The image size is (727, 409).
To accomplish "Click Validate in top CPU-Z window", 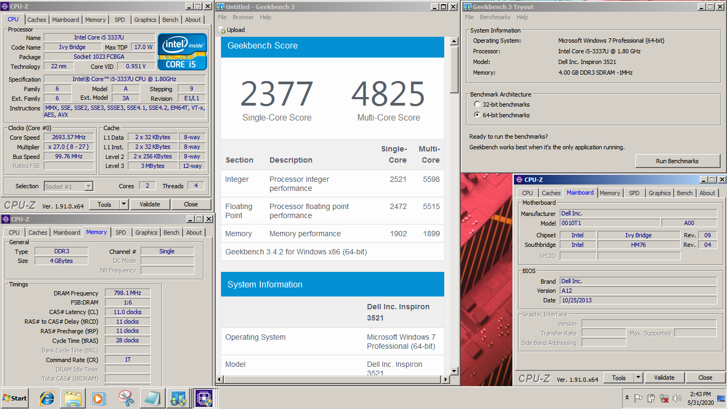I will [x=150, y=204].
